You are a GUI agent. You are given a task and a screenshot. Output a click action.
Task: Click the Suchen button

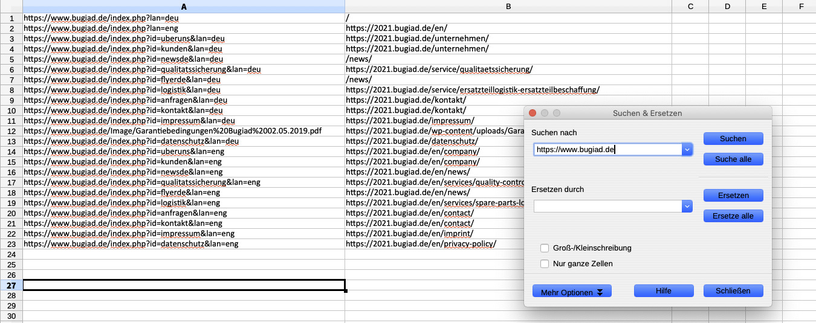pyautogui.click(x=733, y=139)
